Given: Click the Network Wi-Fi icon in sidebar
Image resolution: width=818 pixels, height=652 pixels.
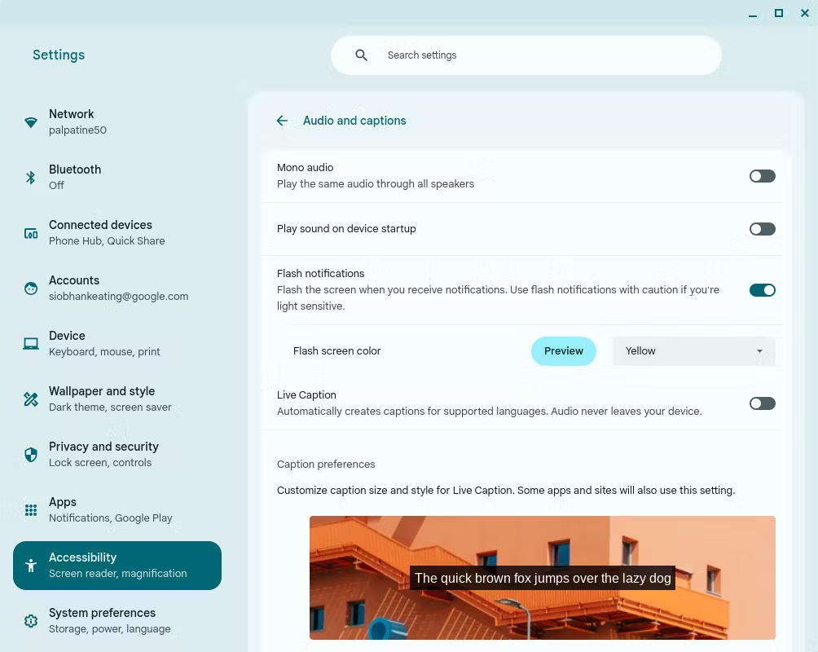Looking at the screenshot, I should click(x=31, y=122).
